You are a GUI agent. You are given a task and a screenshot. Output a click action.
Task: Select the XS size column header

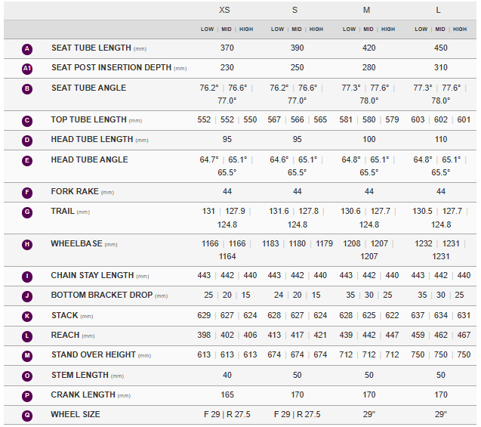click(225, 10)
